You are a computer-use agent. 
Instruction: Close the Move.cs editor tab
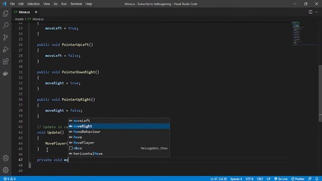(36, 12)
